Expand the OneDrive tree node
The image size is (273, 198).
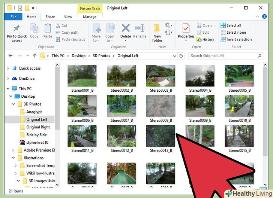tap(8, 79)
